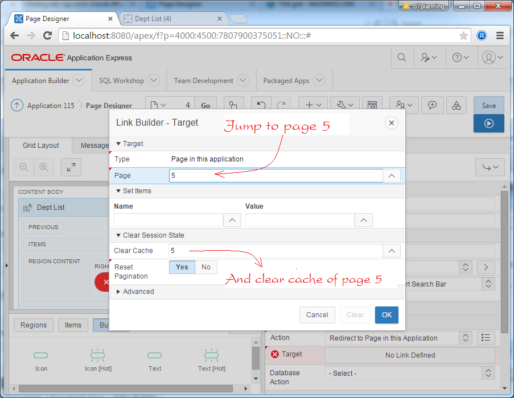This screenshot has width=514, height=398.
Task: Open the Page number list of values
Action: [x=392, y=176]
